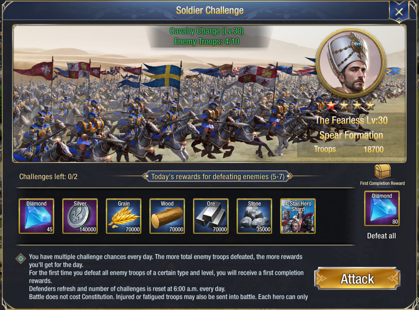Click the Diamond 45 reward icon
The image size is (419, 310).
click(x=36, y=216)
